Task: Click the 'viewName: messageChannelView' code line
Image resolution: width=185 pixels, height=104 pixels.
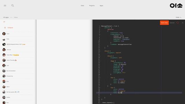Action: (x=121, y=44)
